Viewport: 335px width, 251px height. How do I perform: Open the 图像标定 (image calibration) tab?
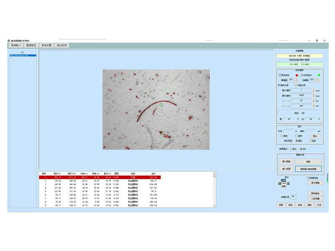(31, 45)
